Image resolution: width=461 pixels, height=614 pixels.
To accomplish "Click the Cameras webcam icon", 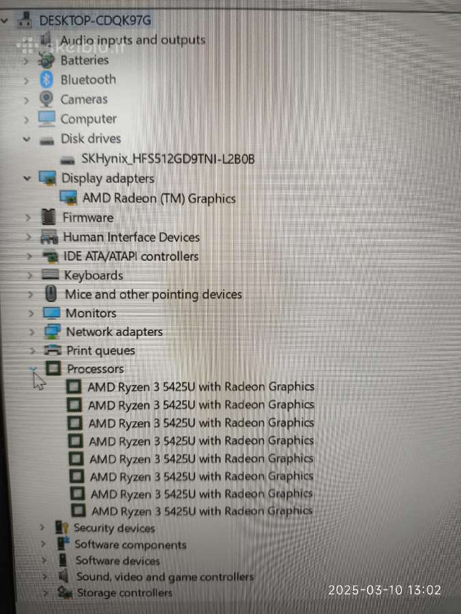I will [46, 99].
